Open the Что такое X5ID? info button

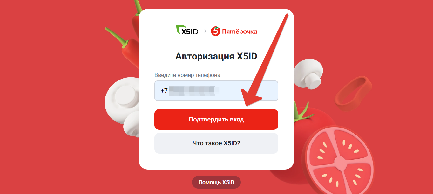pos(216,143)
